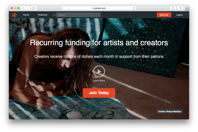Open a new tab with plus button
198x132 pixels.
click(187, 9)
